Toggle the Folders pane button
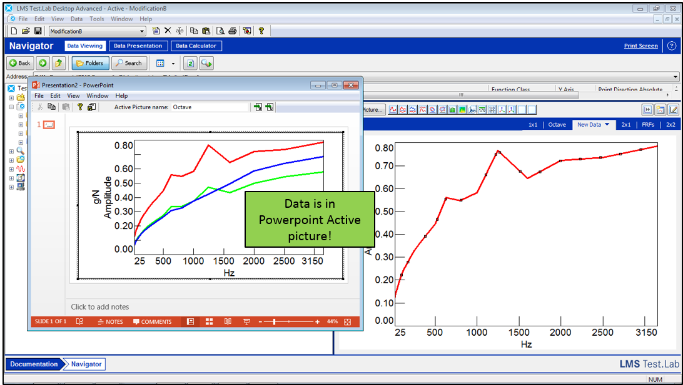 point(90,63)
